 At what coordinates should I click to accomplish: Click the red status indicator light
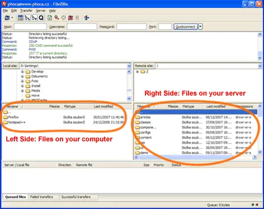click(x=257, y=205)
